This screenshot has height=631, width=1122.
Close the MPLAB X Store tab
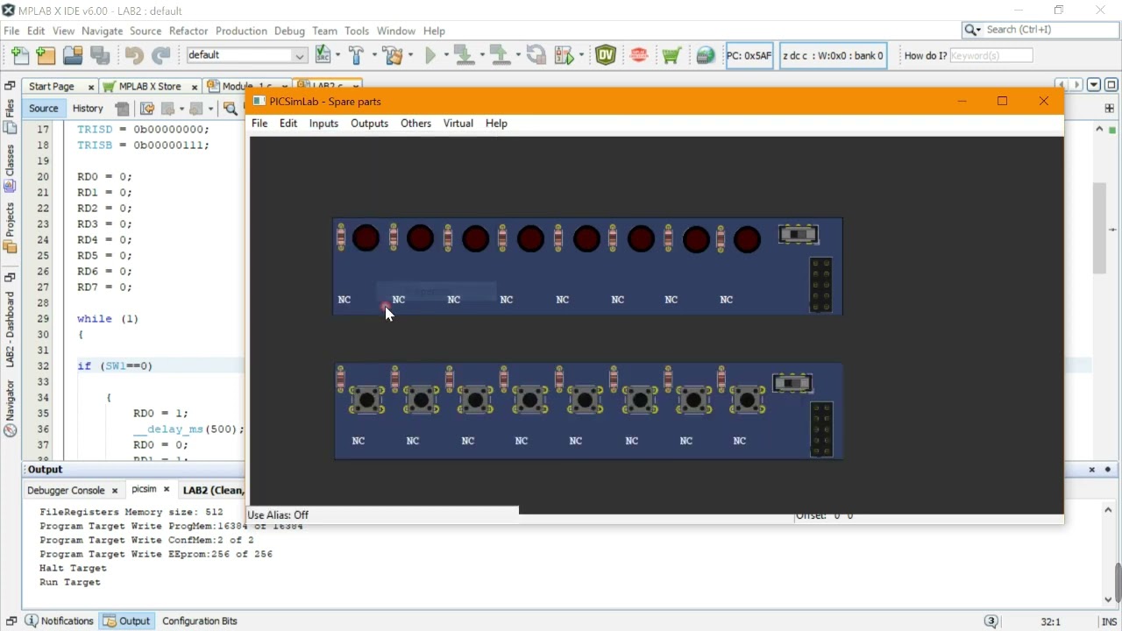pos(195,87)
